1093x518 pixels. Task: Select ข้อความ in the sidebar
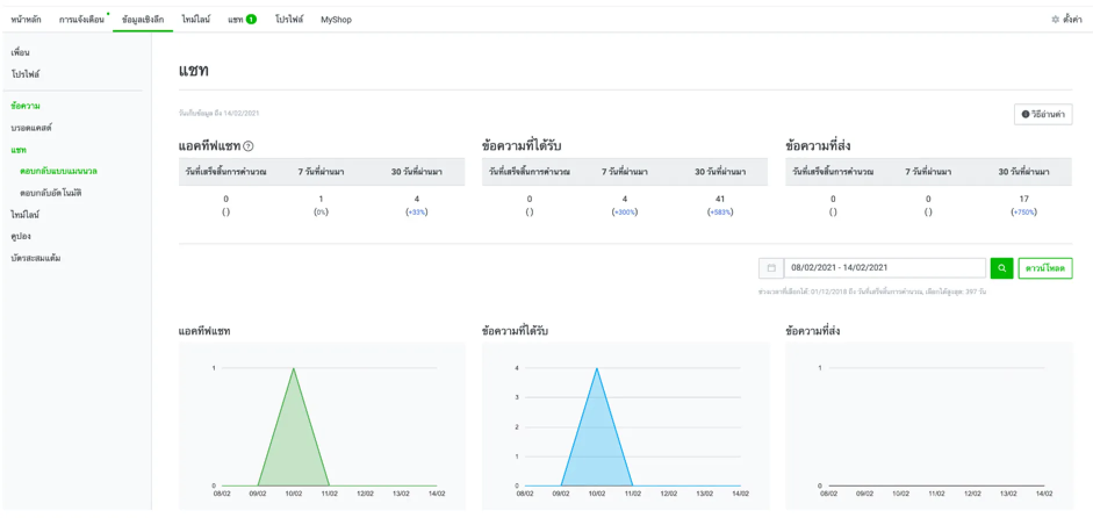pos(25,106)
